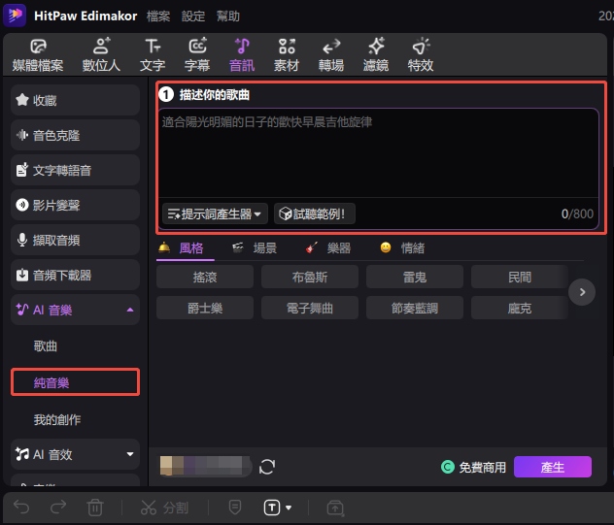Screen dimensions: 614x525
Task: Click the marker shield icon in toolbar
Action: (235, 508)
